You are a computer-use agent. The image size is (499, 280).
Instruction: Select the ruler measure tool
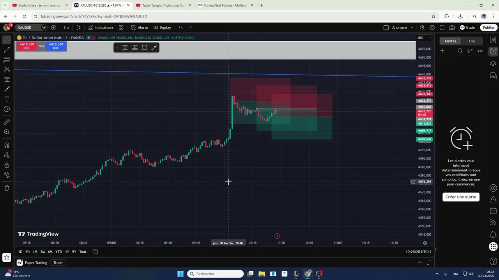7,122
